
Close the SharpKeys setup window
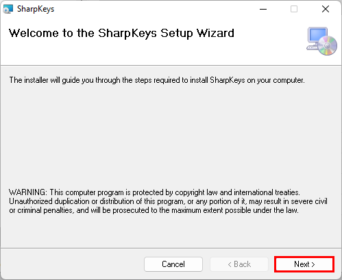click(326, 9)
